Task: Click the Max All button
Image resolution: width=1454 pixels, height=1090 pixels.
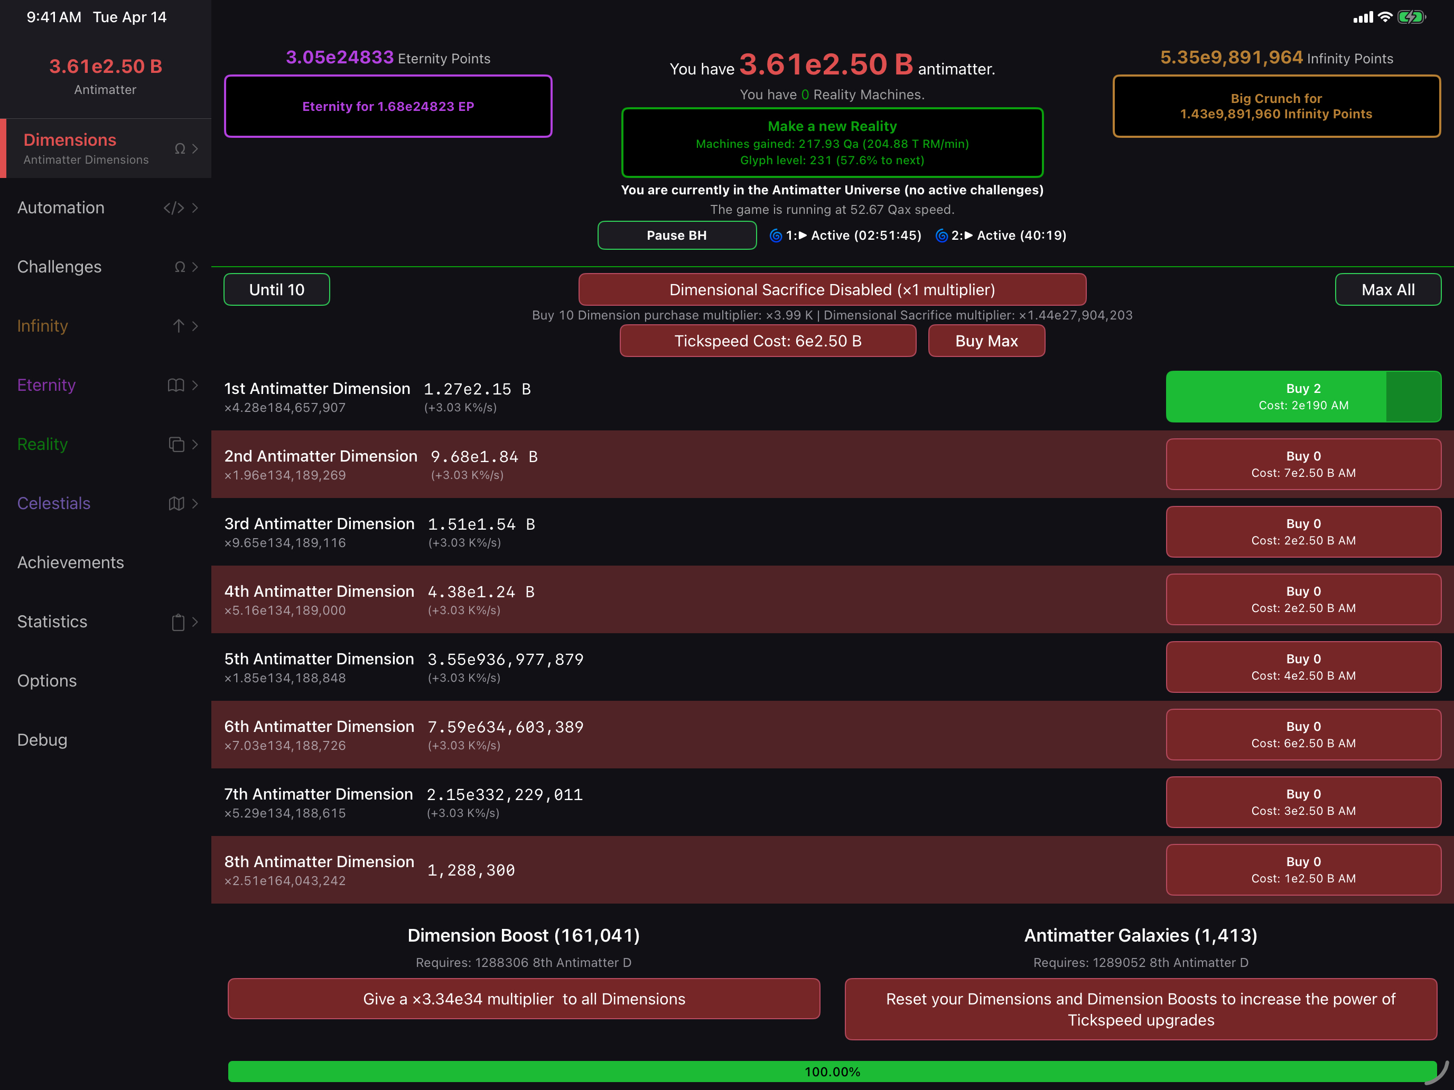Action: (x=1387, y=290)
